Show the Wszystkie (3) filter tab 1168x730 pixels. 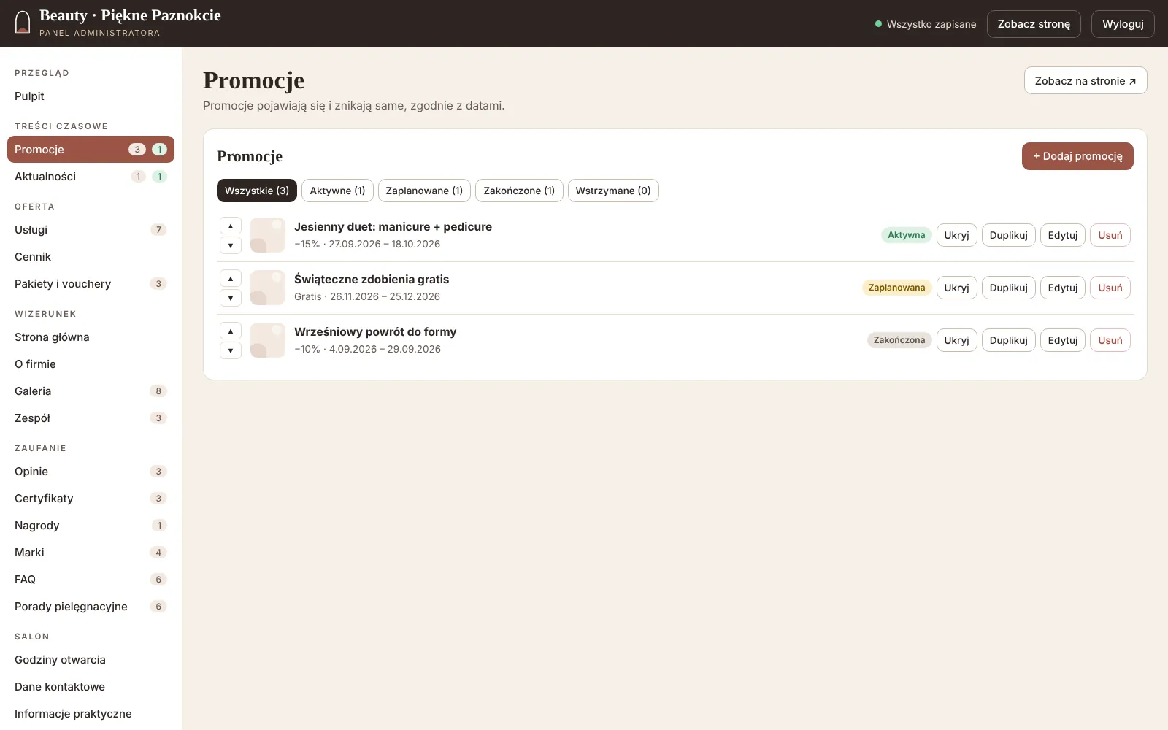257,191
